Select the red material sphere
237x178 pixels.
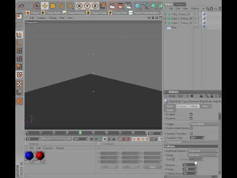[40, 156]
